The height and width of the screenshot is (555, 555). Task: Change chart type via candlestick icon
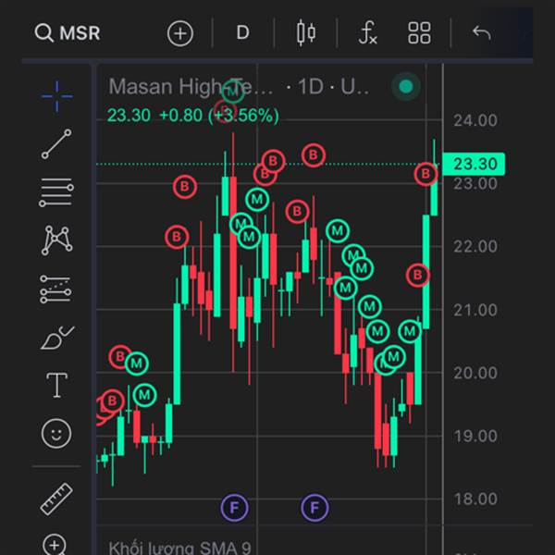tap(306, 33)
